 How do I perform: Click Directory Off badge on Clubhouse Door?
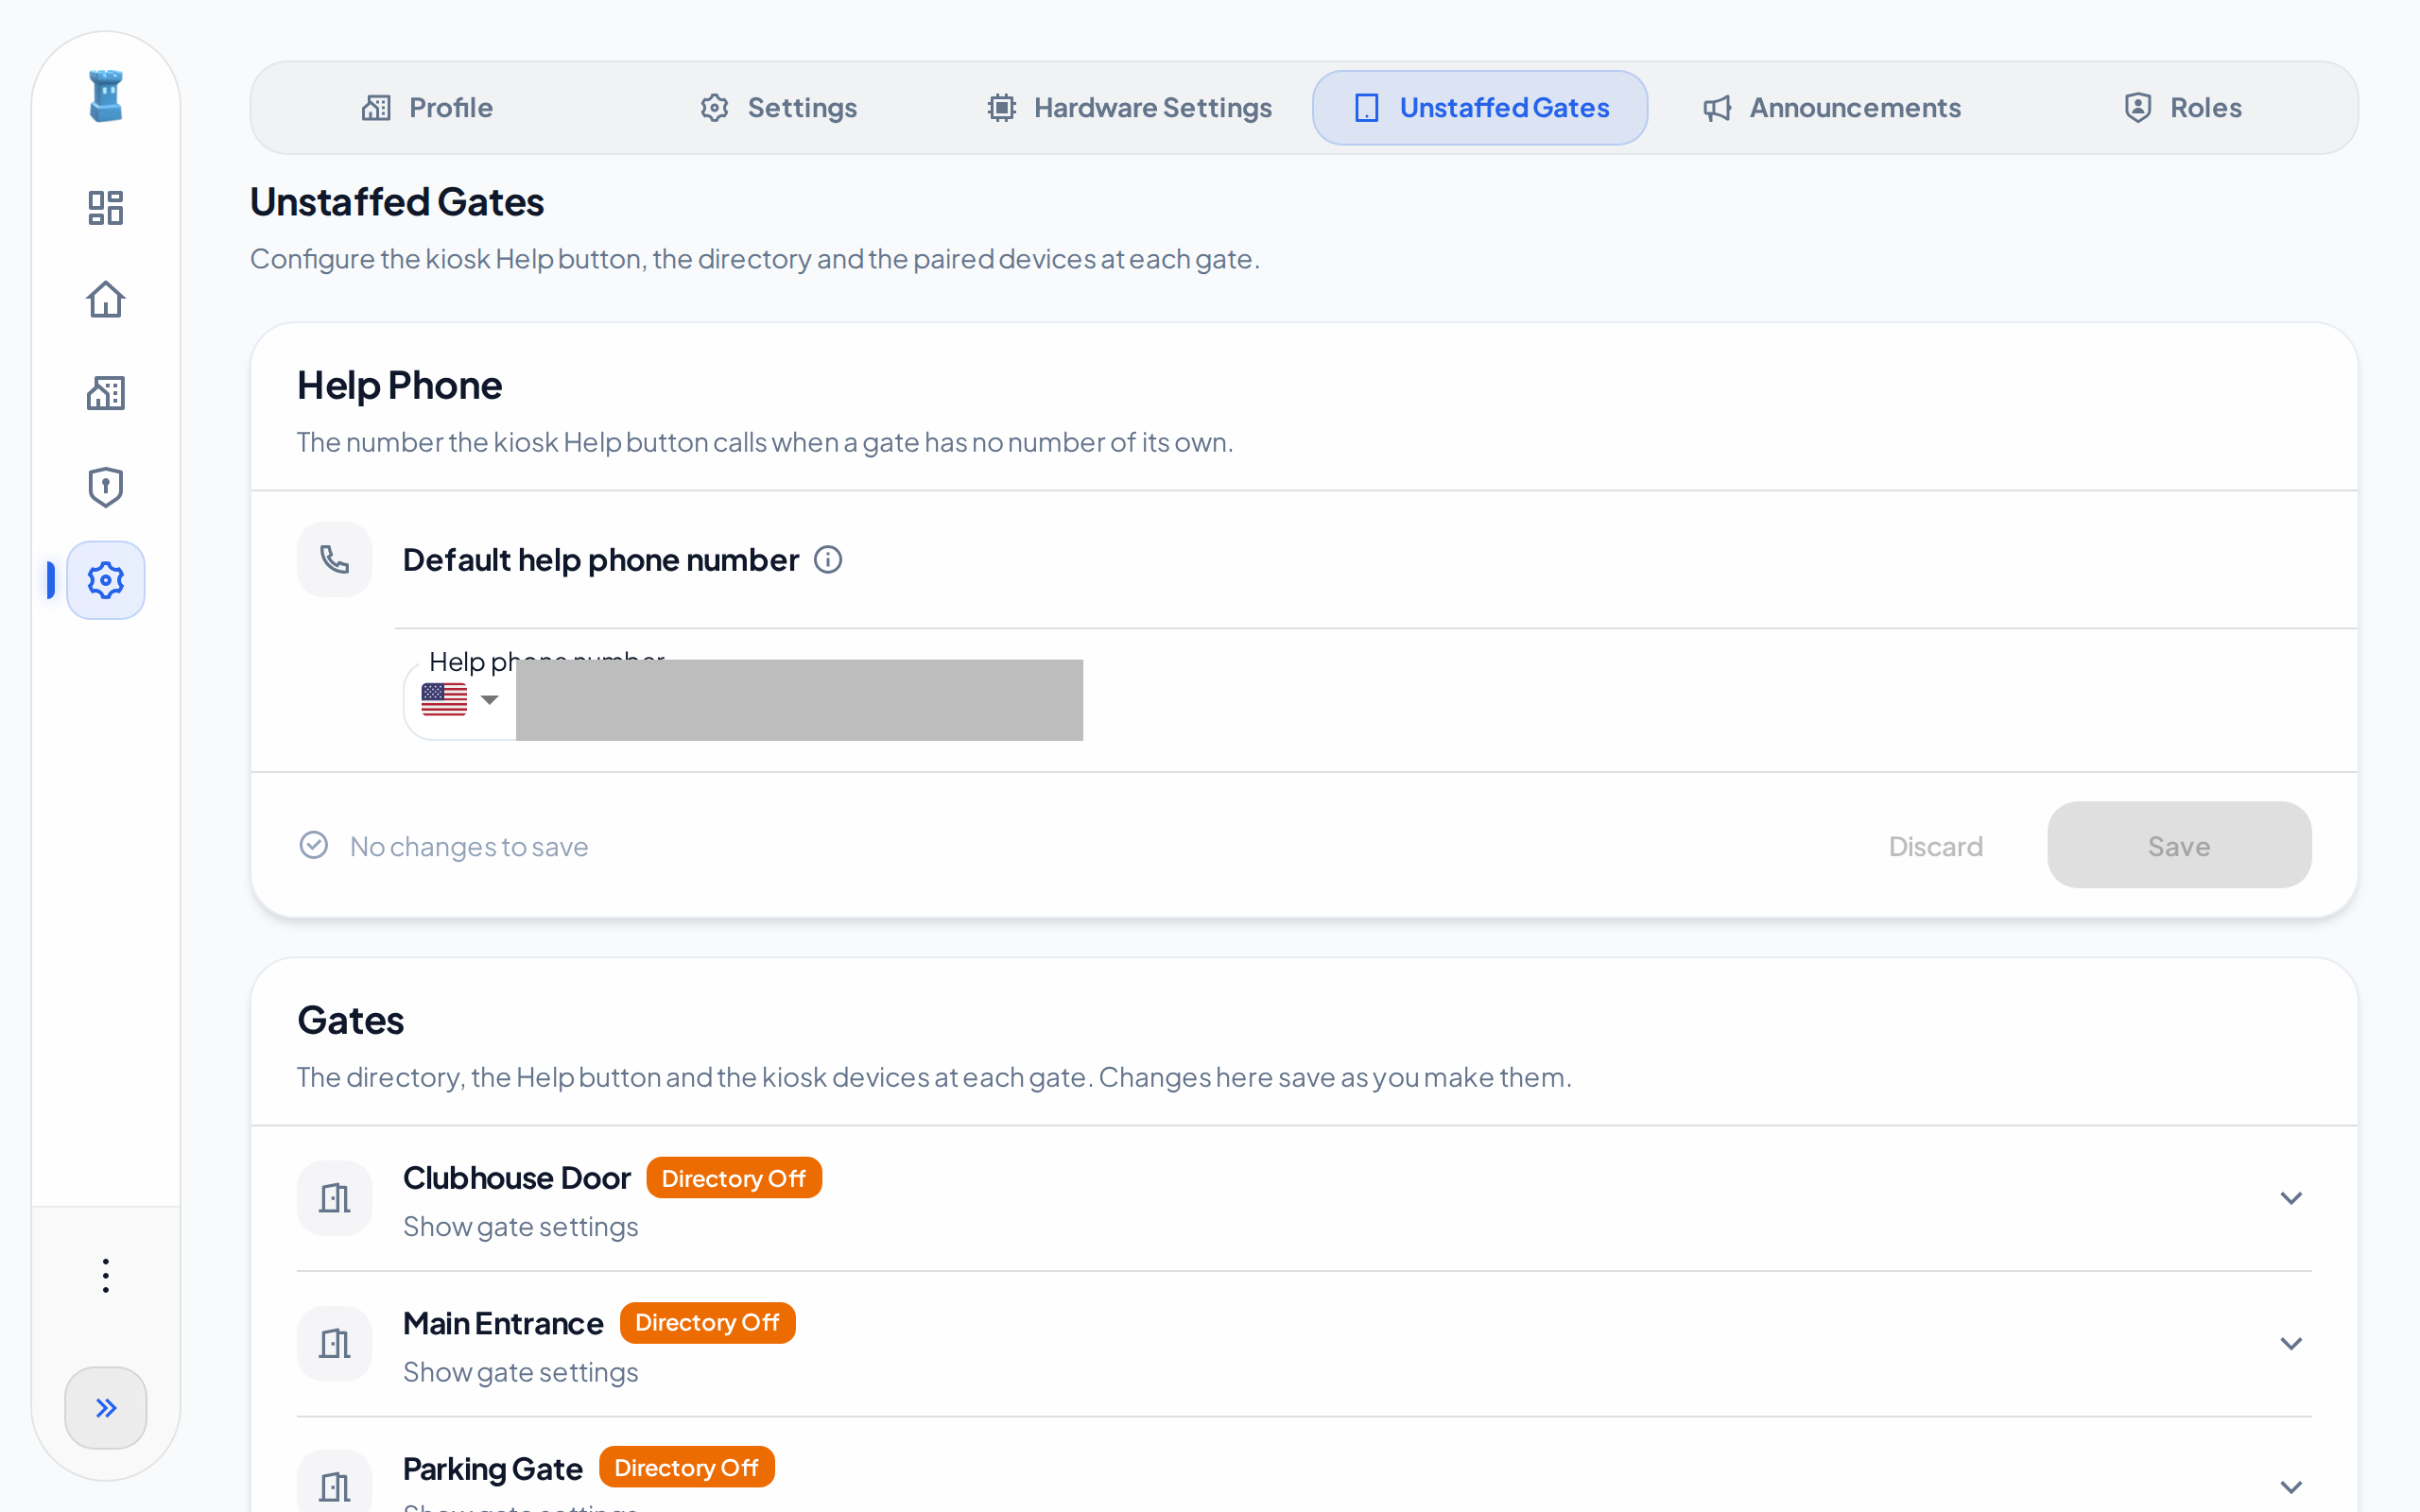(734, 1178)
